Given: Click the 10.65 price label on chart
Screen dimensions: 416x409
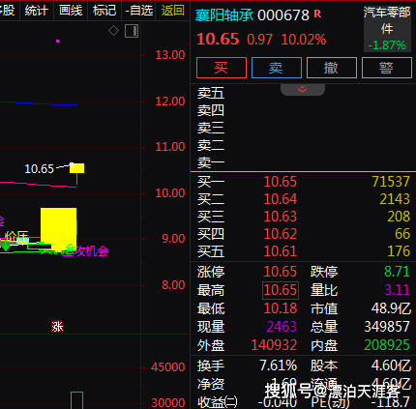Looking at the screenshot, I should click(x=39, y=169).
